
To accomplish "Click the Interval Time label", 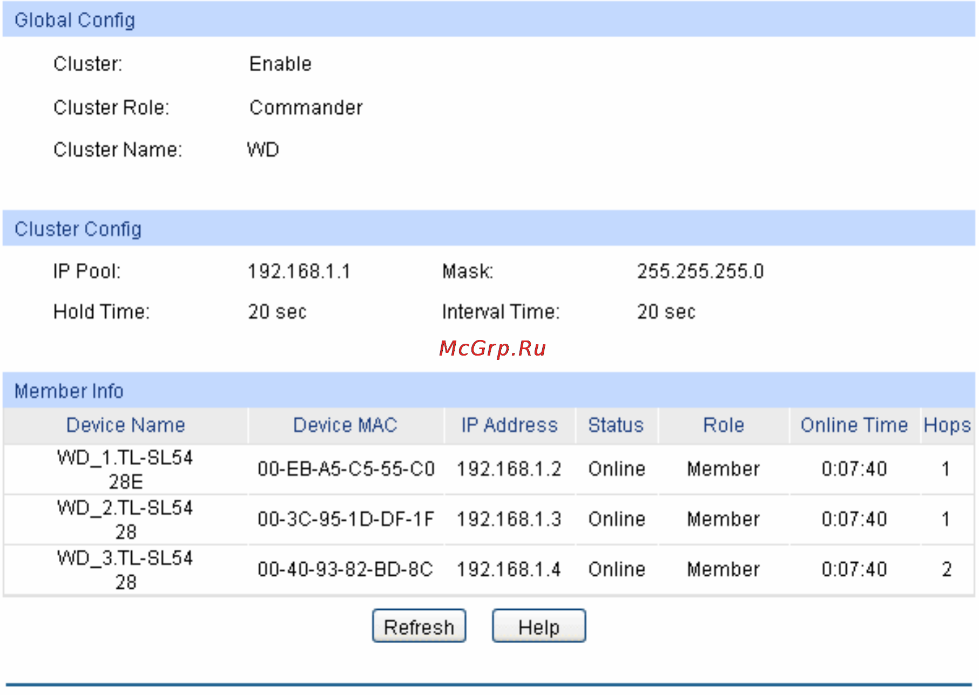I will (x=501, y=312).
